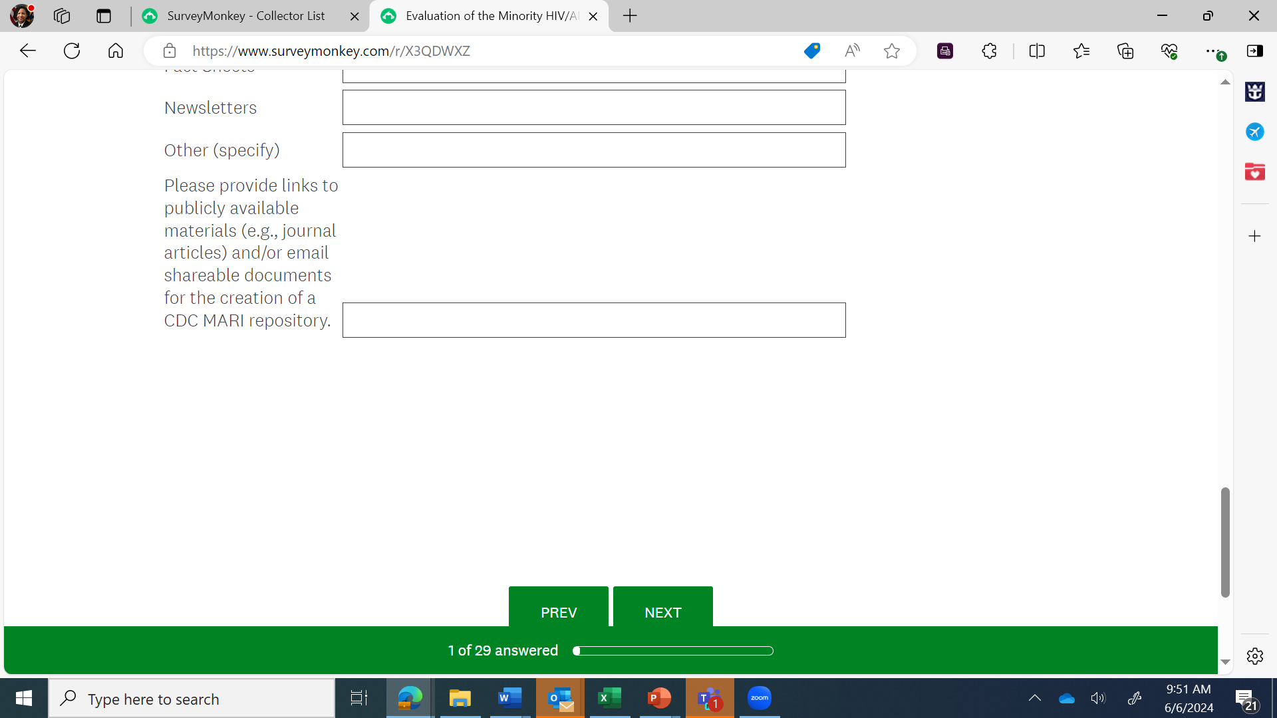Open Browser essentials heart icon
This screenshot has height=718, width=1277.
(1169, 51)
